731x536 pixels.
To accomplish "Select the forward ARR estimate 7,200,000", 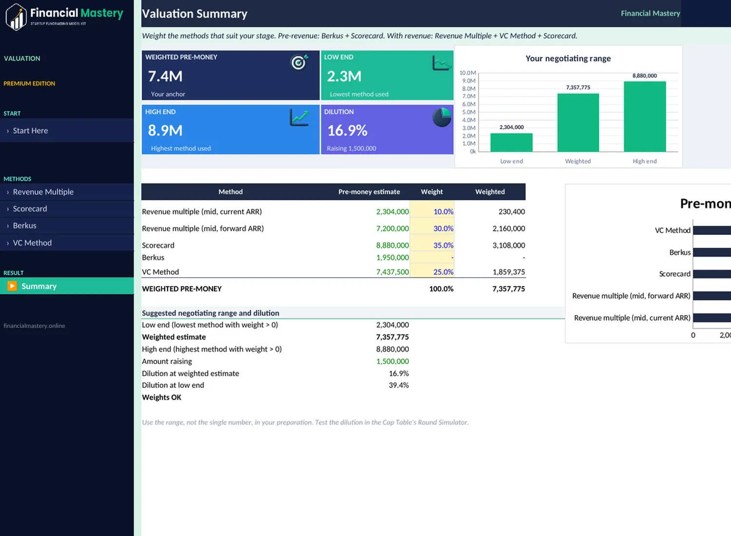I will (x=392, y=229).
